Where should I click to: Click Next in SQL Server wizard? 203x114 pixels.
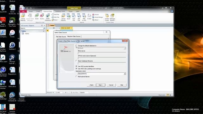(101, 85)
